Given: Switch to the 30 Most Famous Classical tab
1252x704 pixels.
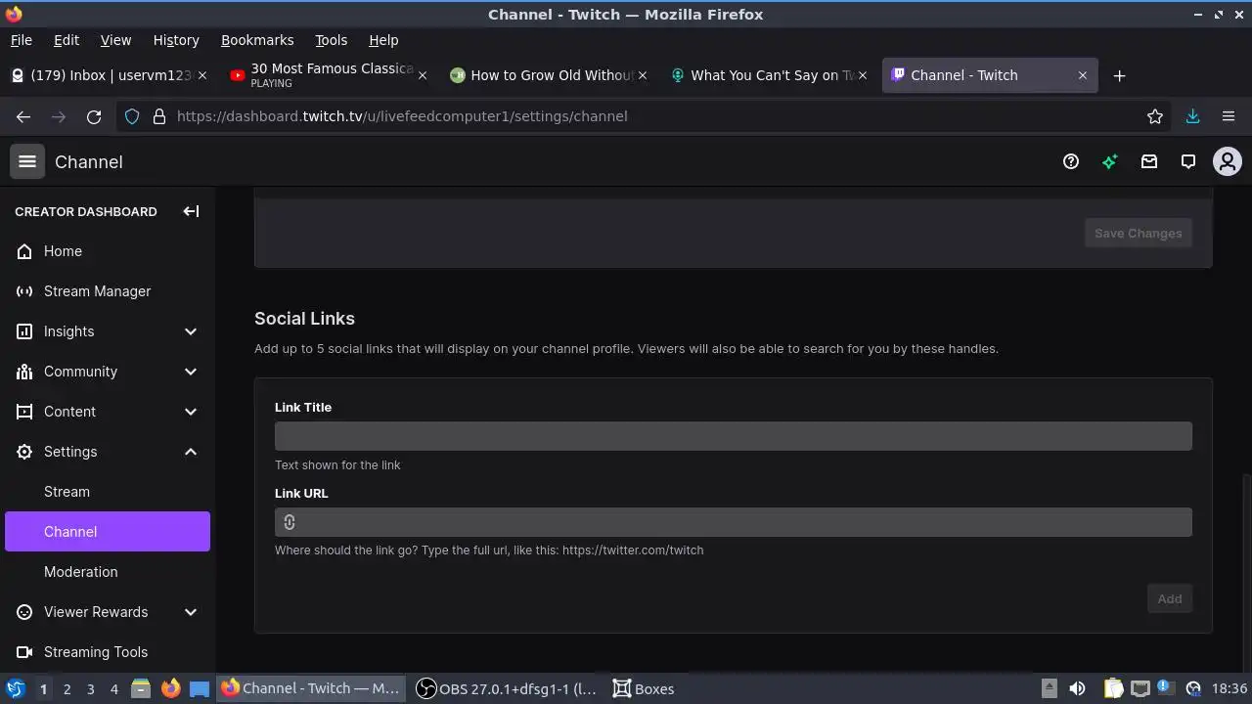Looking at the screenshot, I should pyautogui.click(x=328, y=75).
